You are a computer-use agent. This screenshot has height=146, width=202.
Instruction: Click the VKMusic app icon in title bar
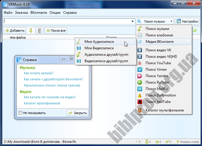click(x=5, y=4)
